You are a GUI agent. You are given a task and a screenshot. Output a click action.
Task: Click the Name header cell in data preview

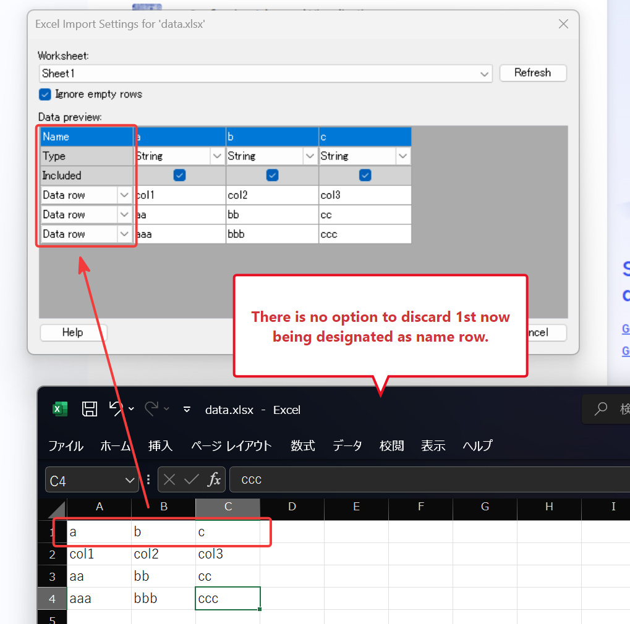87,137
